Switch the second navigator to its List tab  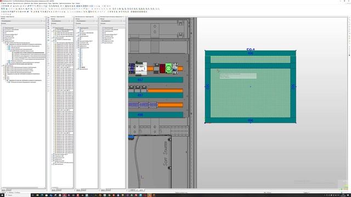pyautogui.click(x=59, y=190)
